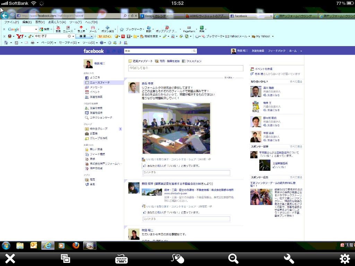The width and height of the screenshot is (355, 266).
Task: Open the セーフティ(S) command bar menu
Action: click(x=69, y=43)
